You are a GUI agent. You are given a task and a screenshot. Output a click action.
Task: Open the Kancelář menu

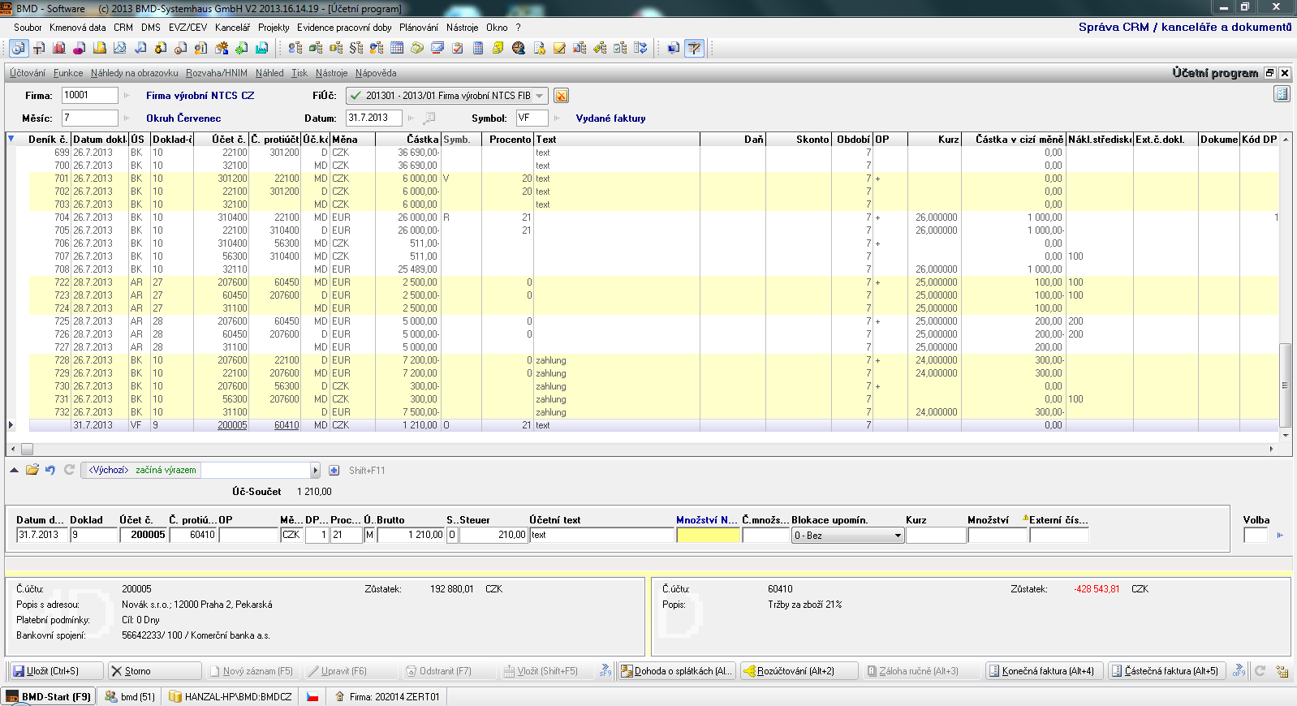point(232,28)
